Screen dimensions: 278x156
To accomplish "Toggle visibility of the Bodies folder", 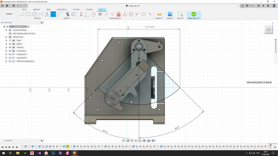I will [10, 44].
